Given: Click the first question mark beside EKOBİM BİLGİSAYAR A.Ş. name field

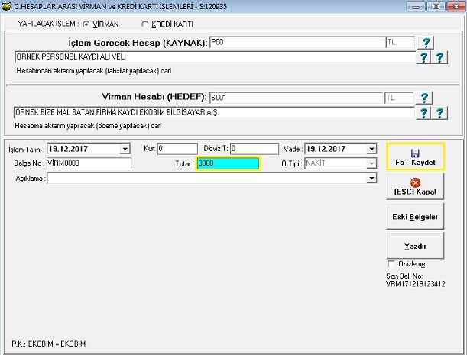Looking at the screenshot, I should point(423,113).
